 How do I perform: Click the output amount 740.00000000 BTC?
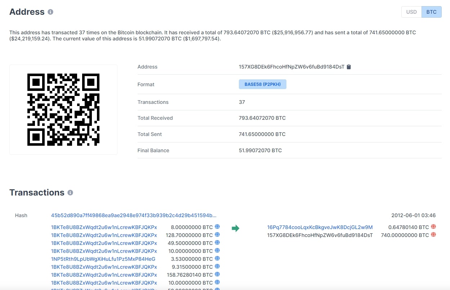405,235
